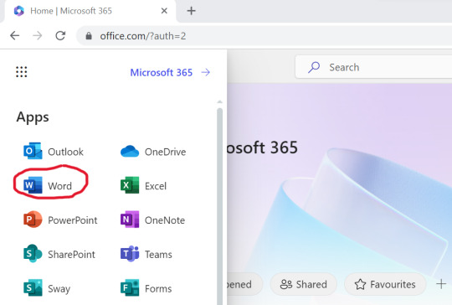Click the Search box
This screenshot has height=305, width=452.
pyautogui.click(x=373, y=67)
